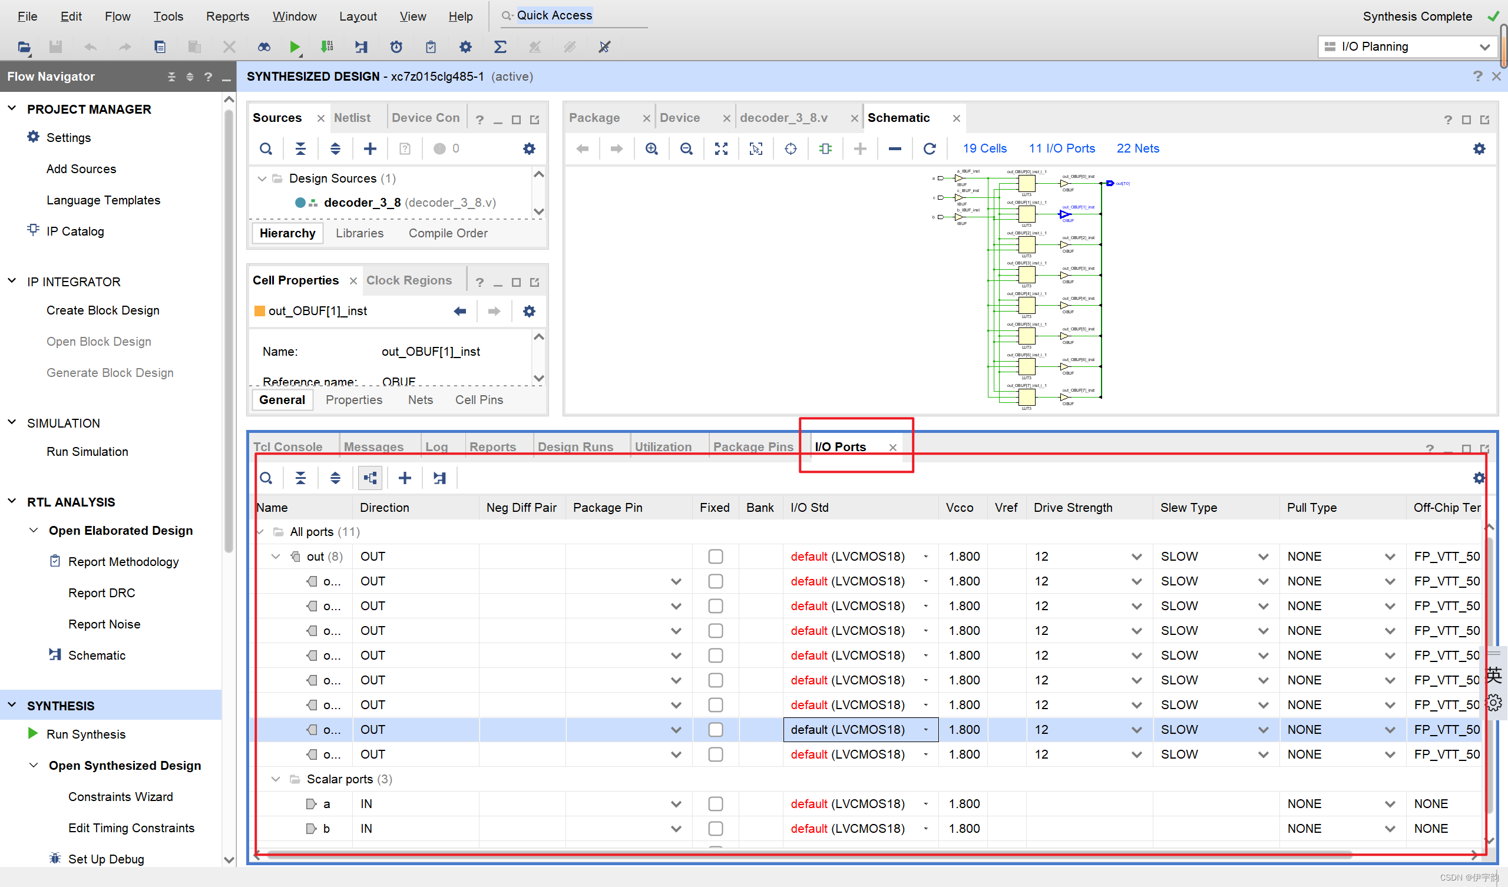Click Add Sources plus icon in Sources panel

point(370,148)
